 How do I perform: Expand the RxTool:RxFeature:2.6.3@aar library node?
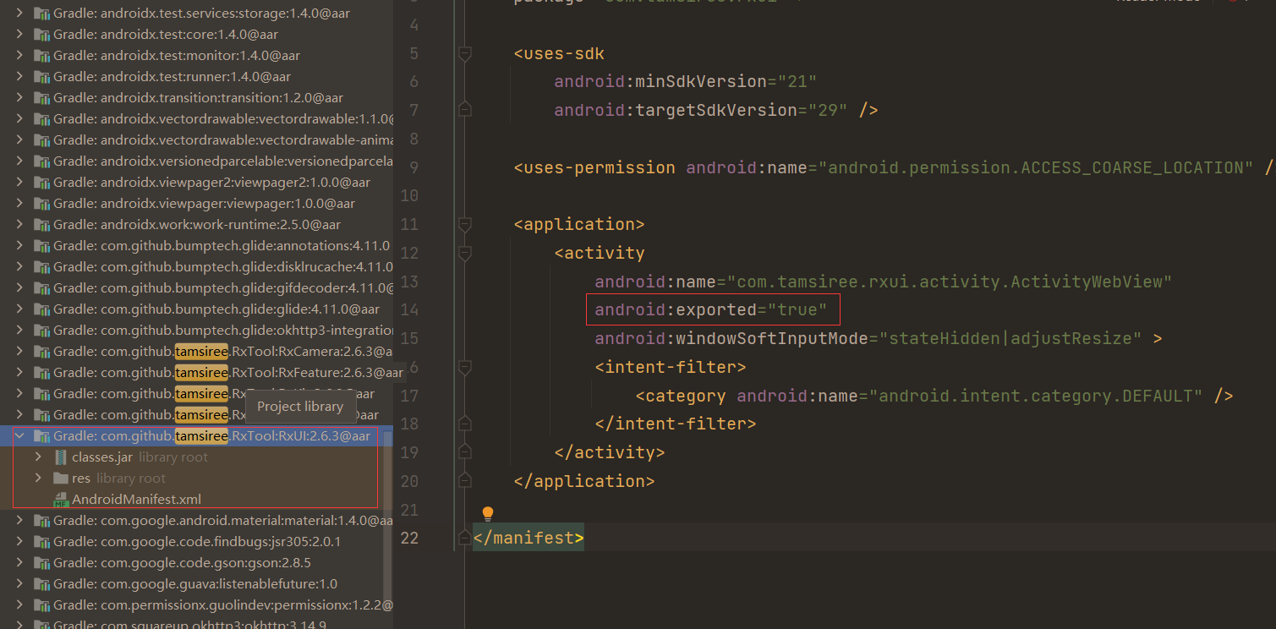[19, 373]
